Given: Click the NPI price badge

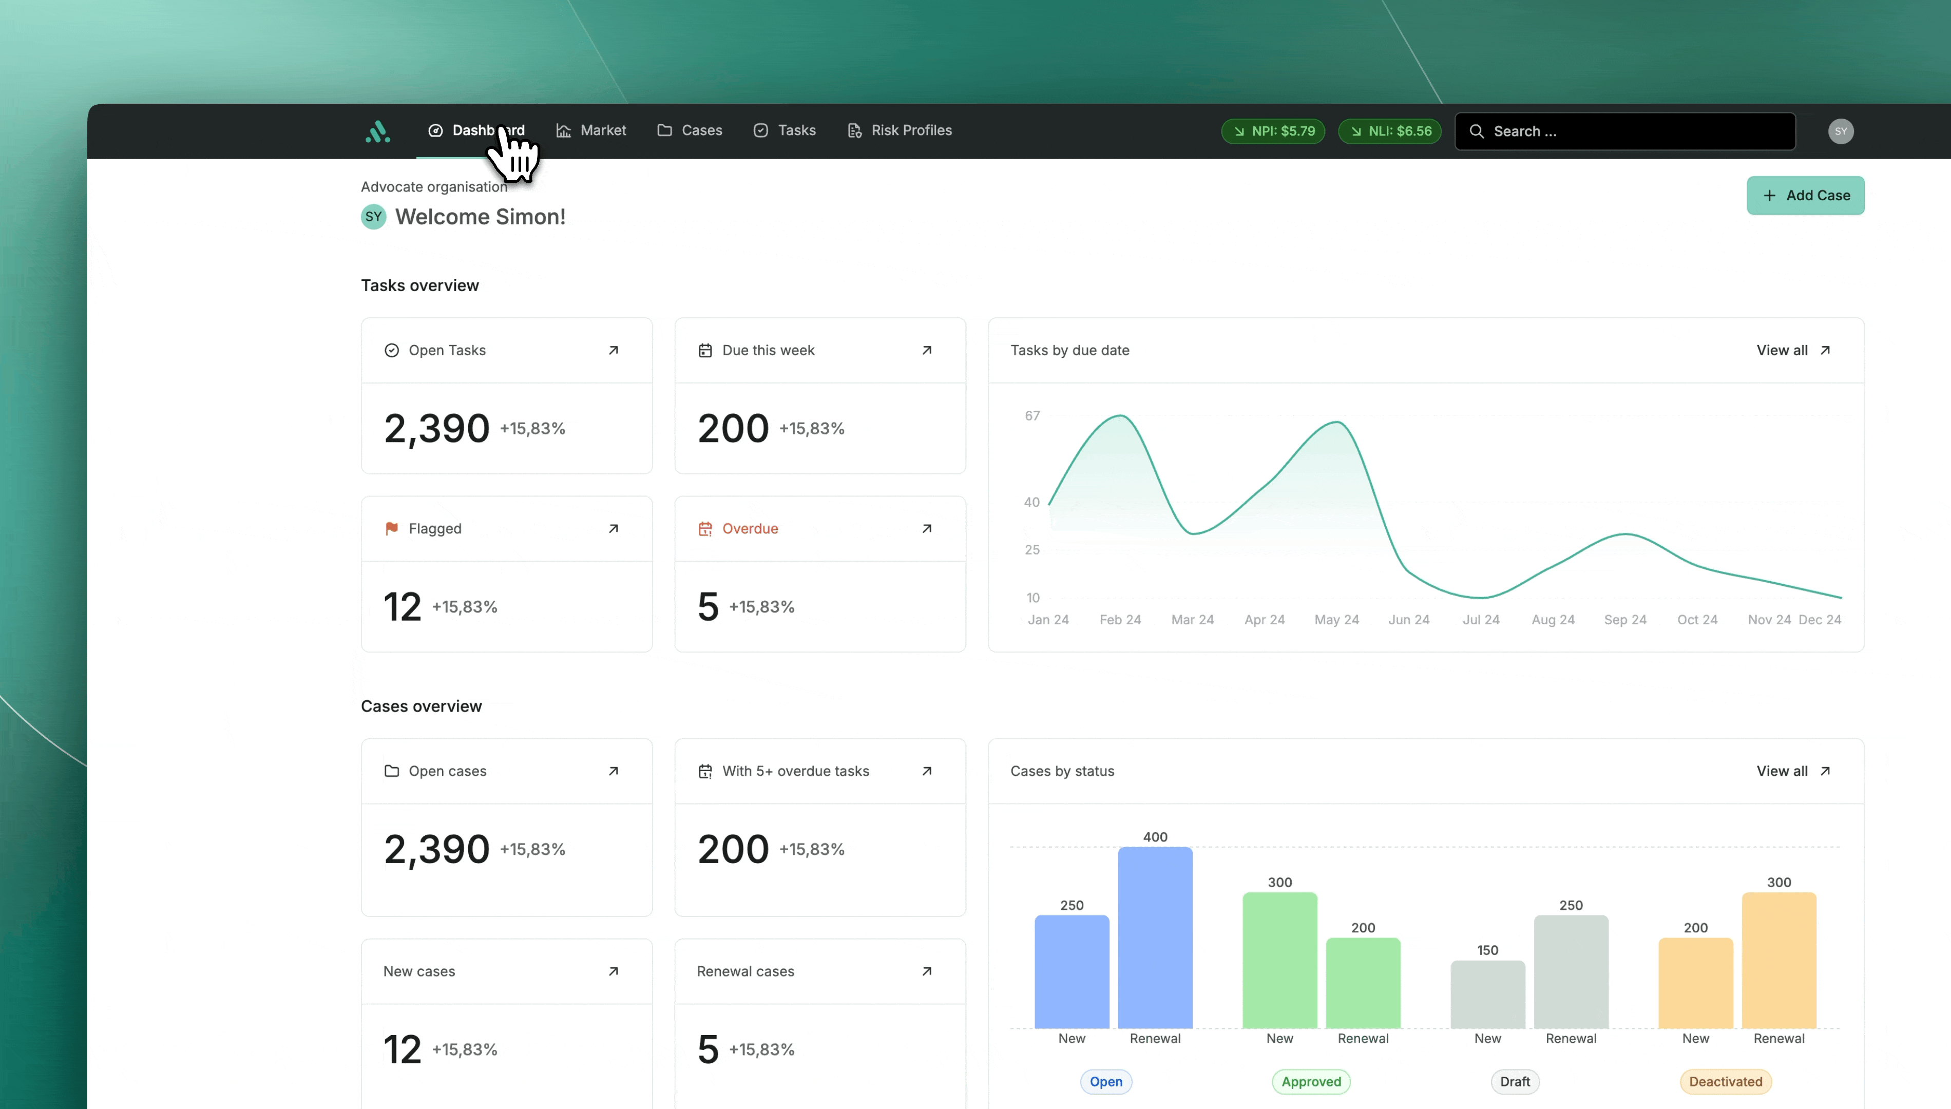Looking at the screenshot, I should click(x=1273, y=131).
